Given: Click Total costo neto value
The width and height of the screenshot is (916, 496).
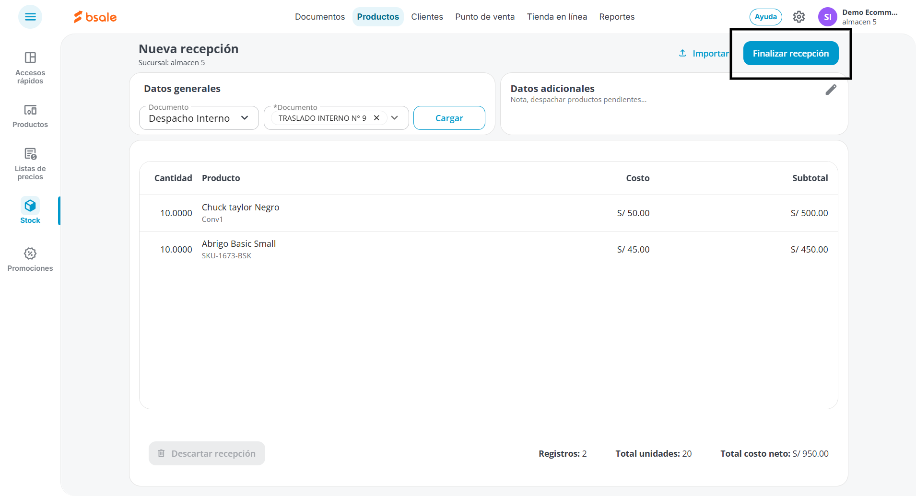Looking at the screenshot, I should [810, 453].
